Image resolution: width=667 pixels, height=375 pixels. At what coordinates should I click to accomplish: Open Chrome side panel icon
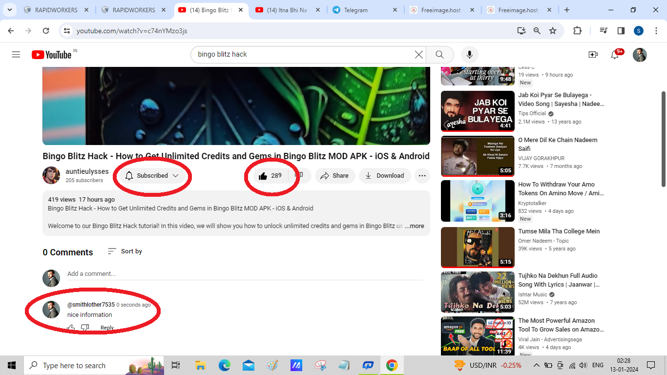(621, 31)
